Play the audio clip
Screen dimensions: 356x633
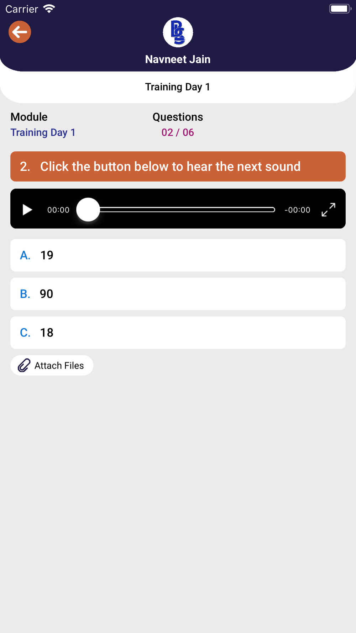[27, 210]
